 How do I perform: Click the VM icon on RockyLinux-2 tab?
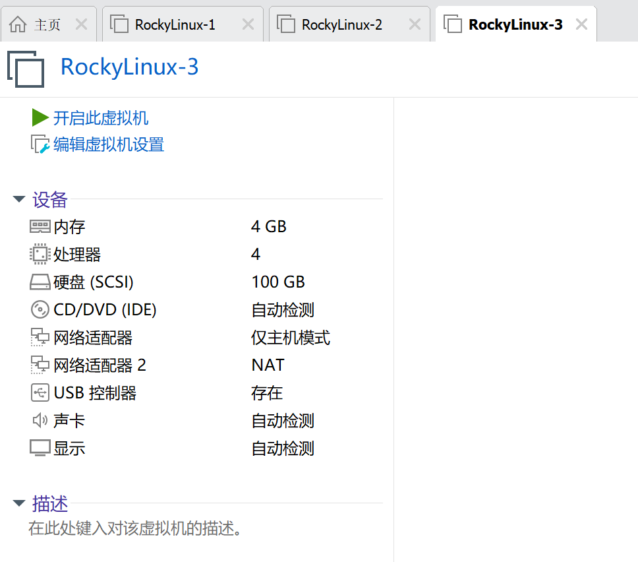point(286,24)
